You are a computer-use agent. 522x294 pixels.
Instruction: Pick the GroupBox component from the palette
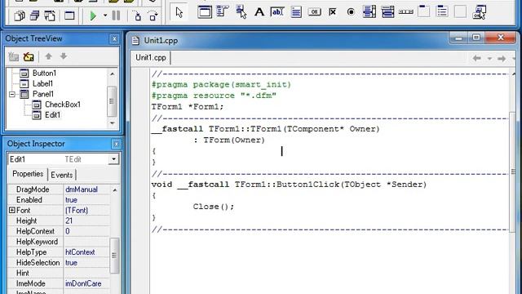[424, 12]
